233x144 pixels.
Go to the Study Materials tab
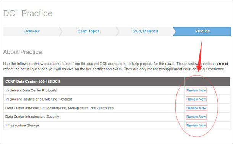coord(145,31)
